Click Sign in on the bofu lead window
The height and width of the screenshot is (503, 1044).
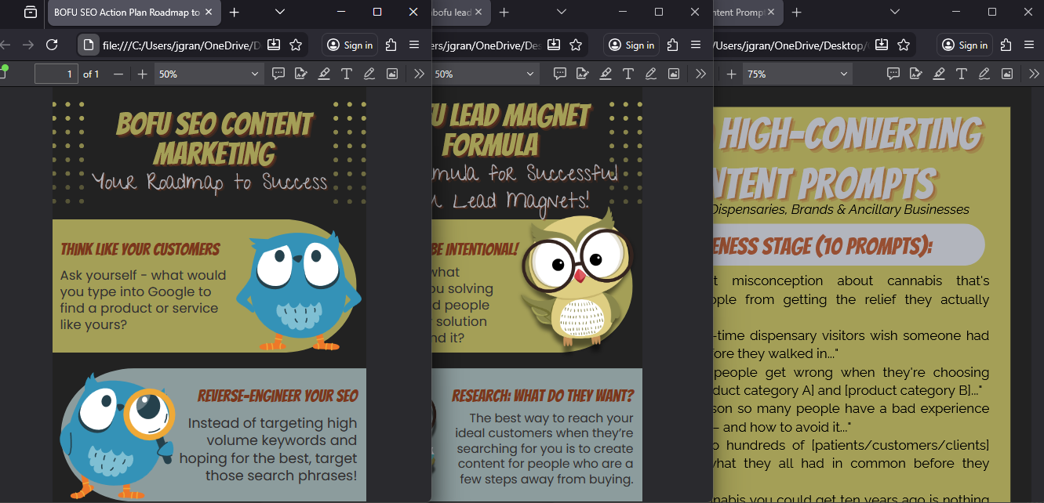(x=631, y=45)
